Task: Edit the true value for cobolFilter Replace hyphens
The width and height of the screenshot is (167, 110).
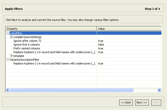Action: point(129,52)
